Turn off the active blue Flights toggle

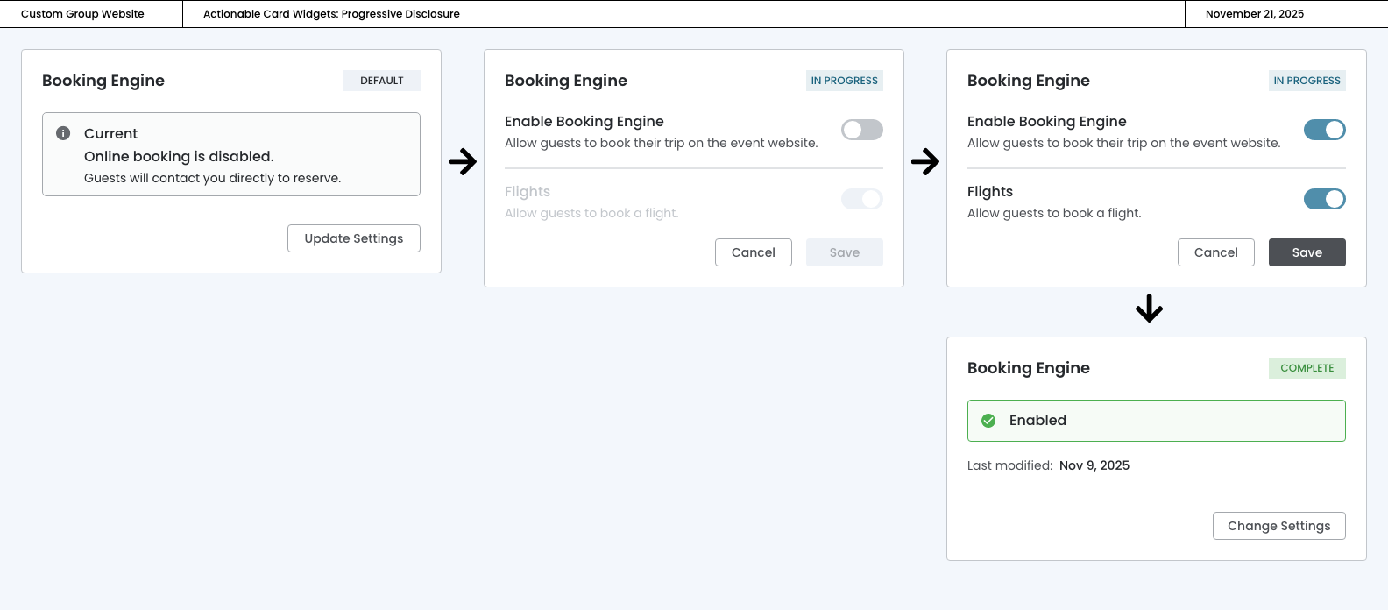click(x=1324, y=199)
